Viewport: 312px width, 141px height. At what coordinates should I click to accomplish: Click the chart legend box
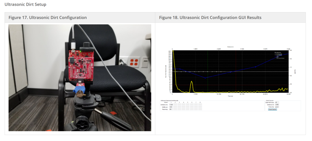(x=280, y=55)
